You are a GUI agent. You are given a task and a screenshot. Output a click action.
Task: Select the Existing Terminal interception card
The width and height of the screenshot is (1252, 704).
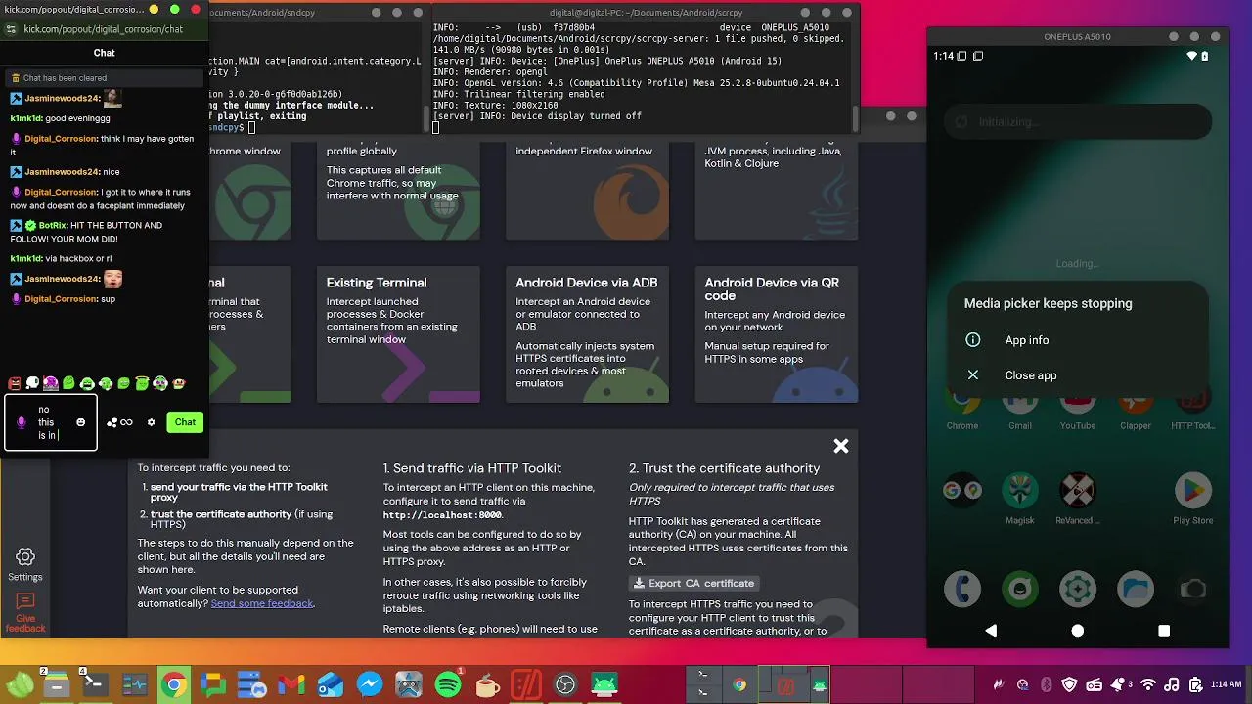(x=398, y=334)
